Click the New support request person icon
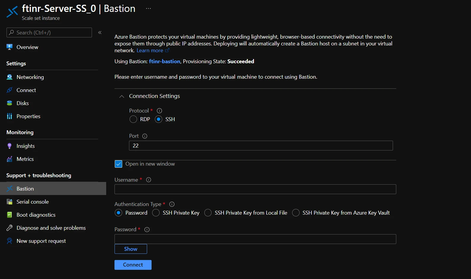This screenshot has height=279, width=471. coord(9,241)
